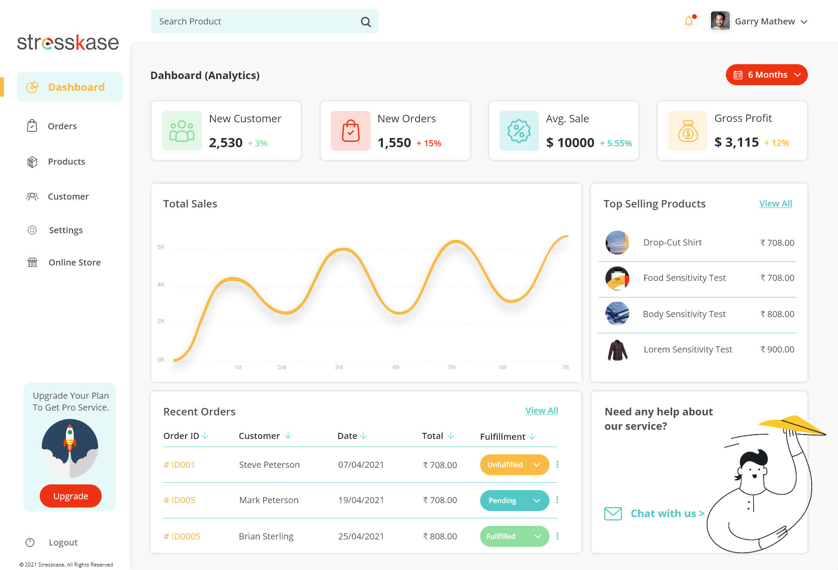This screenshot has width=838, height=570.
Task: Select the Orders icon in the sidebar
Action: [x=32, y=126]
